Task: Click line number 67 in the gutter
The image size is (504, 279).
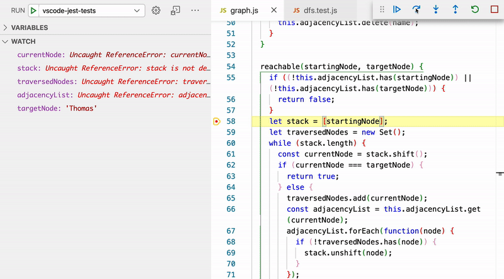Action: point(231,231)
